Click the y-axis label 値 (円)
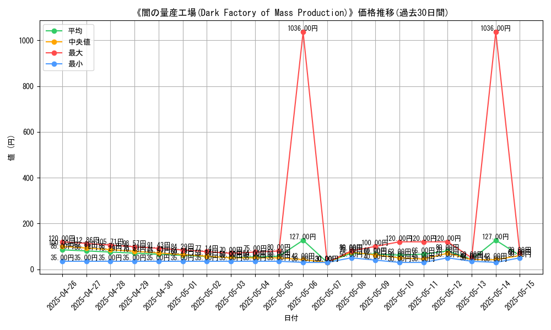 coord(11,147)
